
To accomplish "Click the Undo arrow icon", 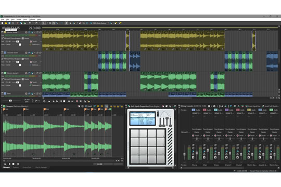I will point(30,23).
